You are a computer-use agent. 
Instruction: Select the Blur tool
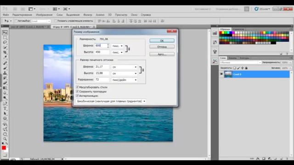(x=5, y=93)
